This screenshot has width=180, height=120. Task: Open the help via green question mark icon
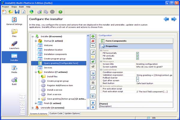tap(60, 12)
